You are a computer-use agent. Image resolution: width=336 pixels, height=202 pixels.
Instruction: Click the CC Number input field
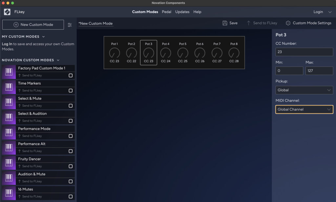point(304,52)
